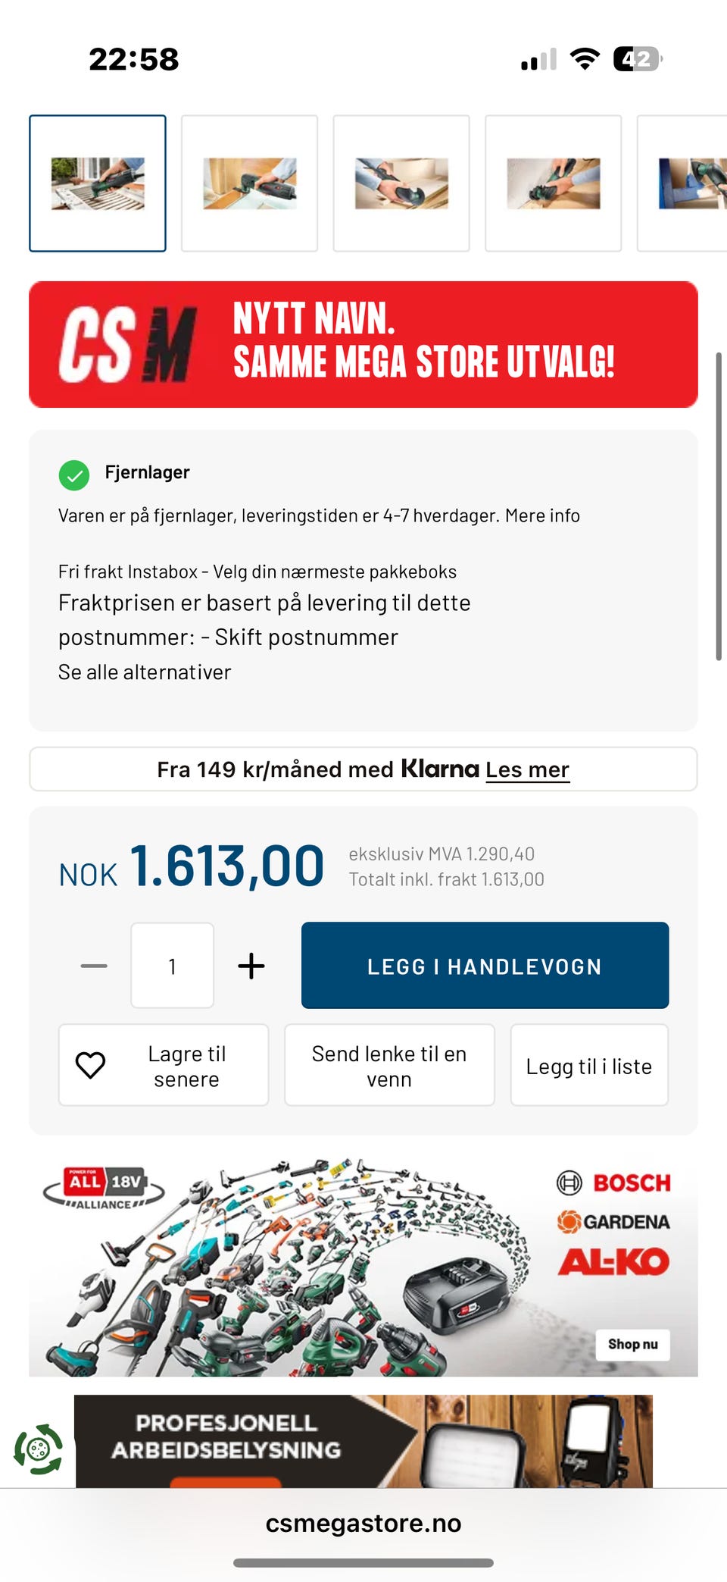Tap Send lenke til en venn
Viewport: 727px width, 1582px height.
tap(389, 1065)
